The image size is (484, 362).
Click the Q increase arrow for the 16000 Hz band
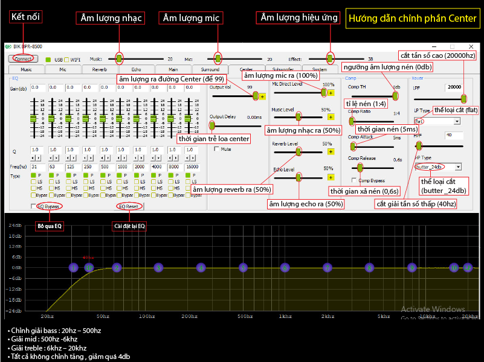pos(193,158)
